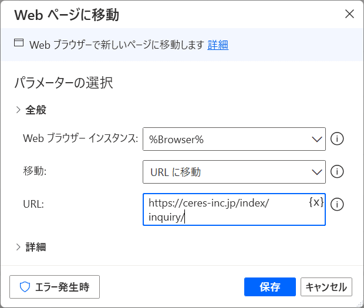Show info icon beside URL field
This screenshot has width=364, height=308.
[337, 205]
